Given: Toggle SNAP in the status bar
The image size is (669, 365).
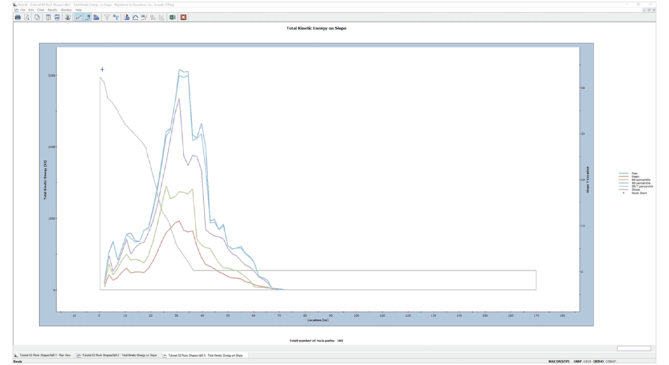Looking at the screenshot, I should 577,362.
